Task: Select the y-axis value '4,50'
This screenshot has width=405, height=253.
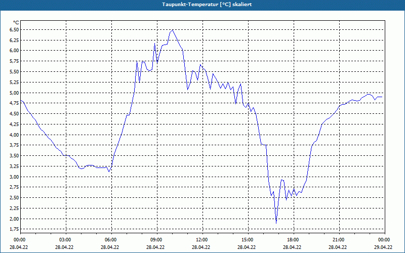Action: tap(14, 114)
